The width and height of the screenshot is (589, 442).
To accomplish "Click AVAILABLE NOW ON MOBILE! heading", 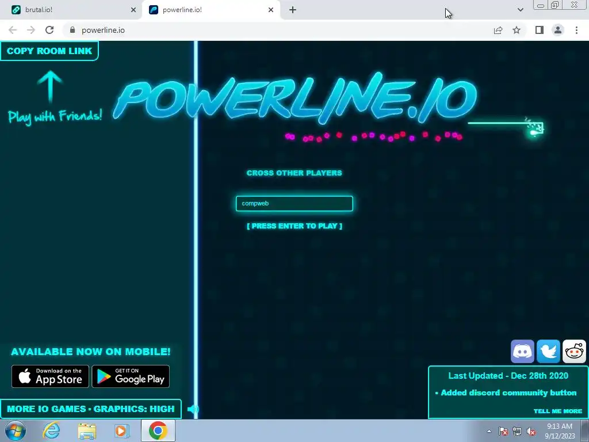I will coord(90,352).
